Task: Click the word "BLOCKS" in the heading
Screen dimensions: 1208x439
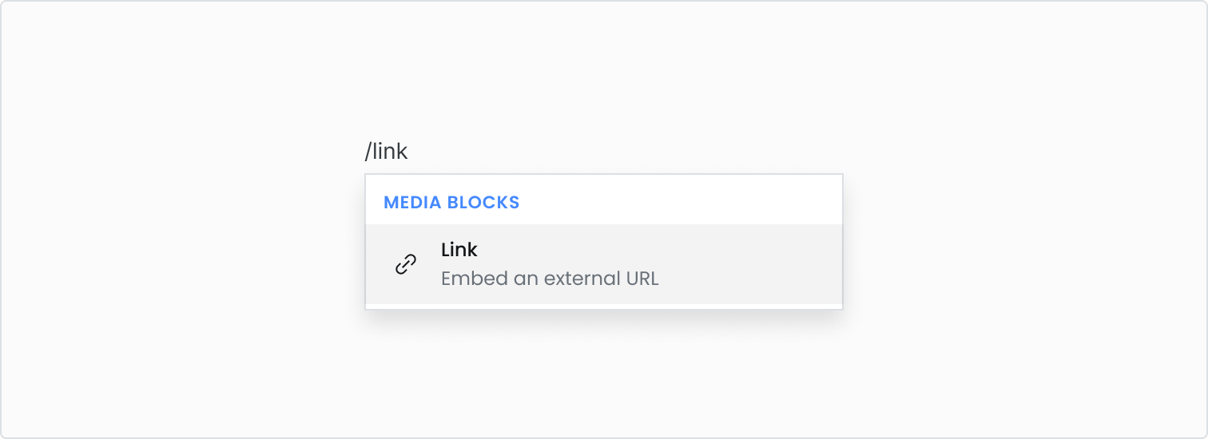Action: (x=484, y=203)
